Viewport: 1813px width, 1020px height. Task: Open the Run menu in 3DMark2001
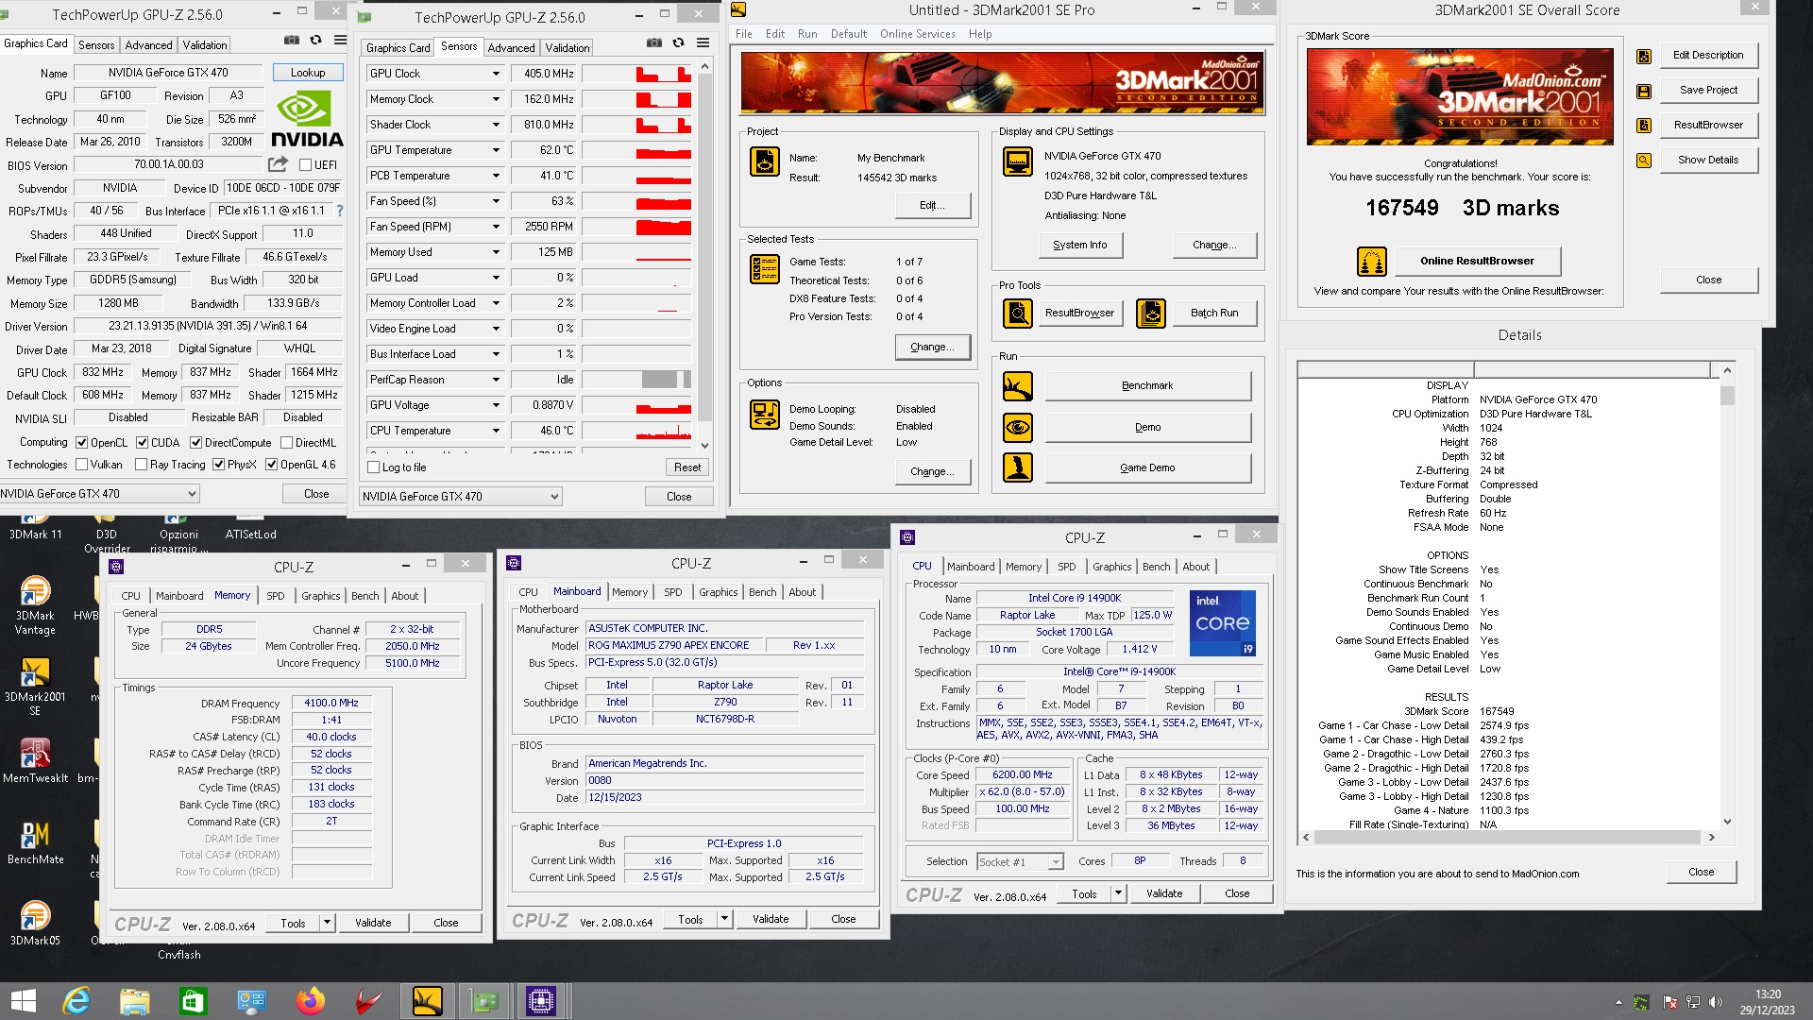tap(807, 34)
